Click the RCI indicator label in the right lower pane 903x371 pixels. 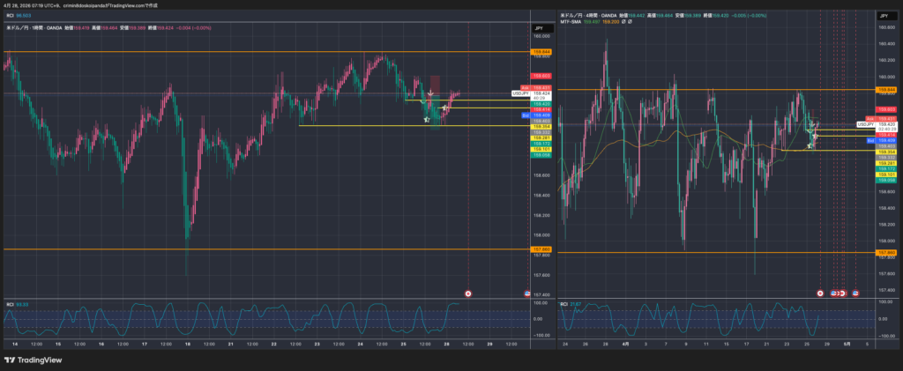point(564,304)
